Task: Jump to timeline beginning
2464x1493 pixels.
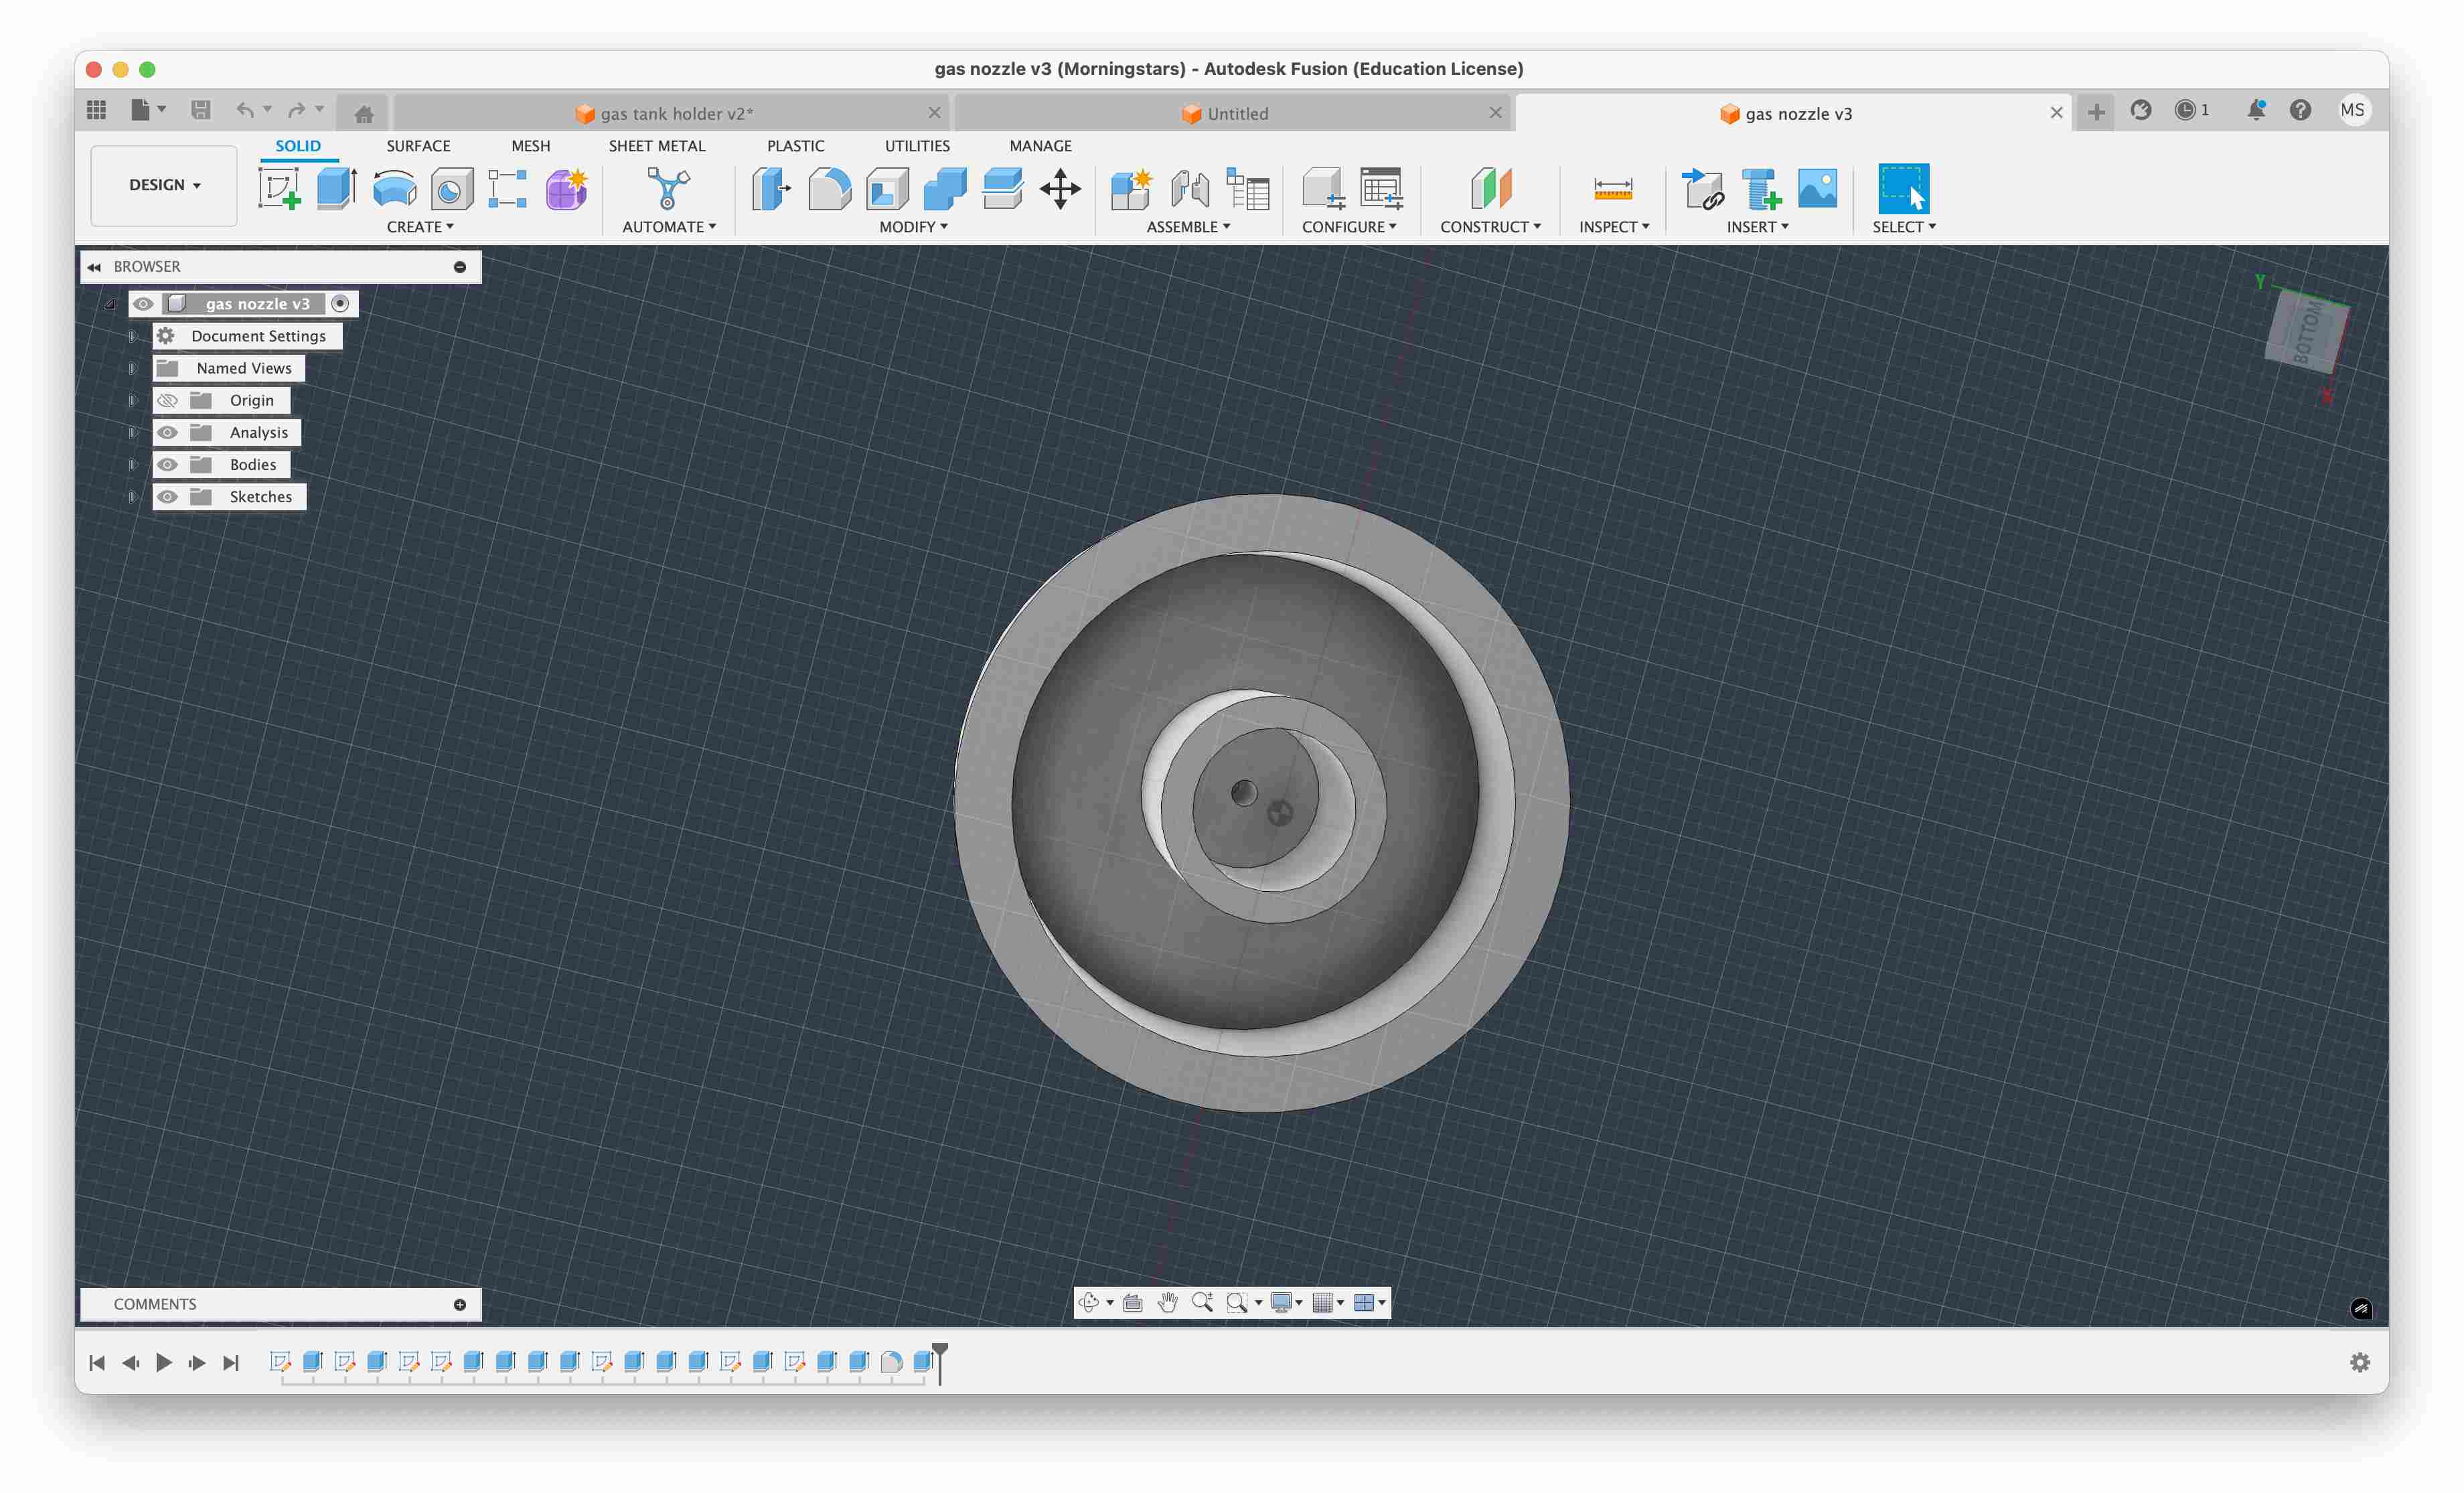Action: pyautogui.click(x=97, y=1362)
